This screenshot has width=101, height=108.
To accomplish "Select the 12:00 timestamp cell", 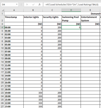I will pyautogui.click(x=14, y=69).
